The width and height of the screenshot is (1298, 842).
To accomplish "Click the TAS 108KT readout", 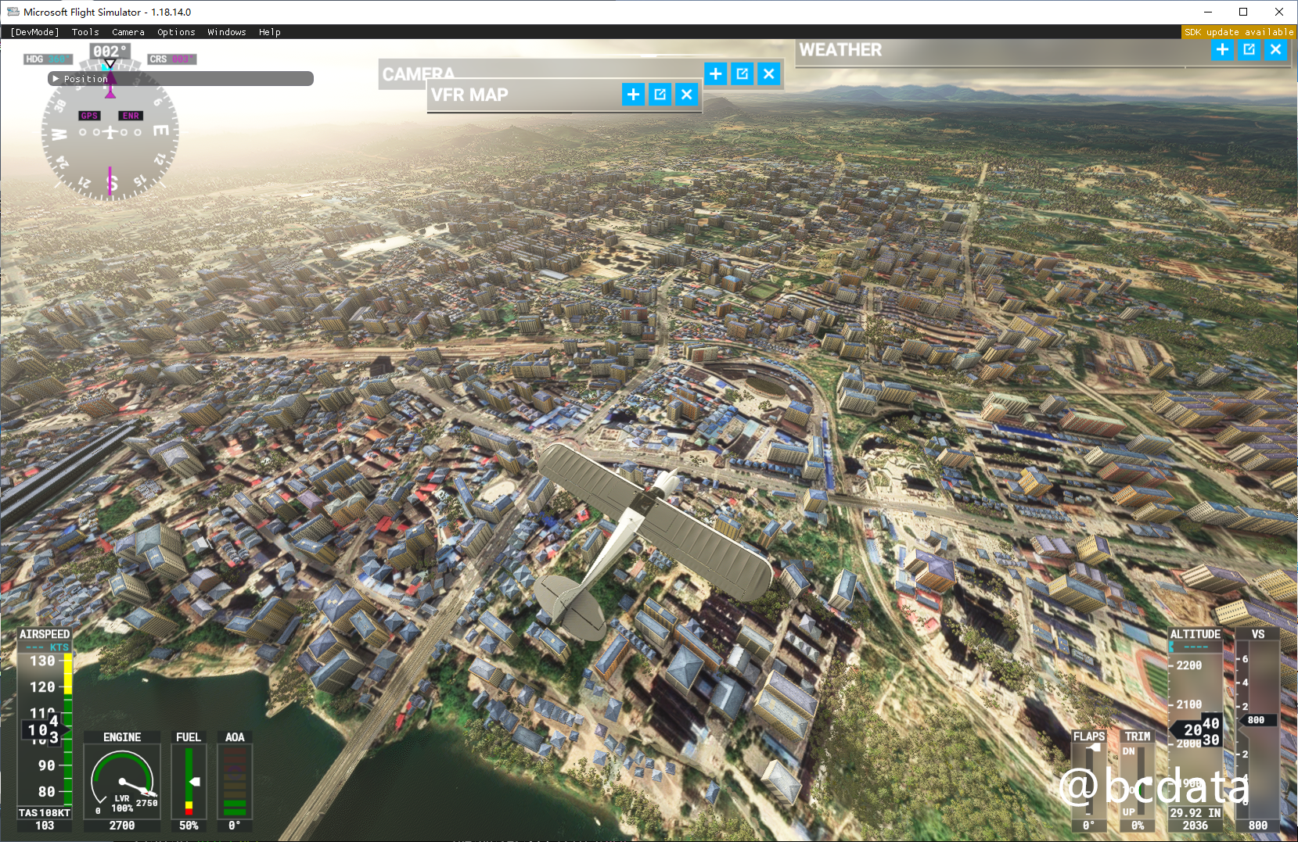I will point(45,813).
